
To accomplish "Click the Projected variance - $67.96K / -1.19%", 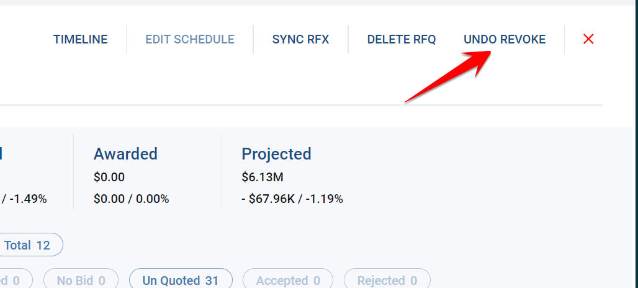I will (x=292, y=199).
